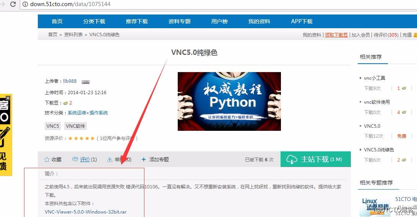This screenshot has width=417, height=217.
Task: Click the 评价 comment bubble icon
Action: (75, 159)
